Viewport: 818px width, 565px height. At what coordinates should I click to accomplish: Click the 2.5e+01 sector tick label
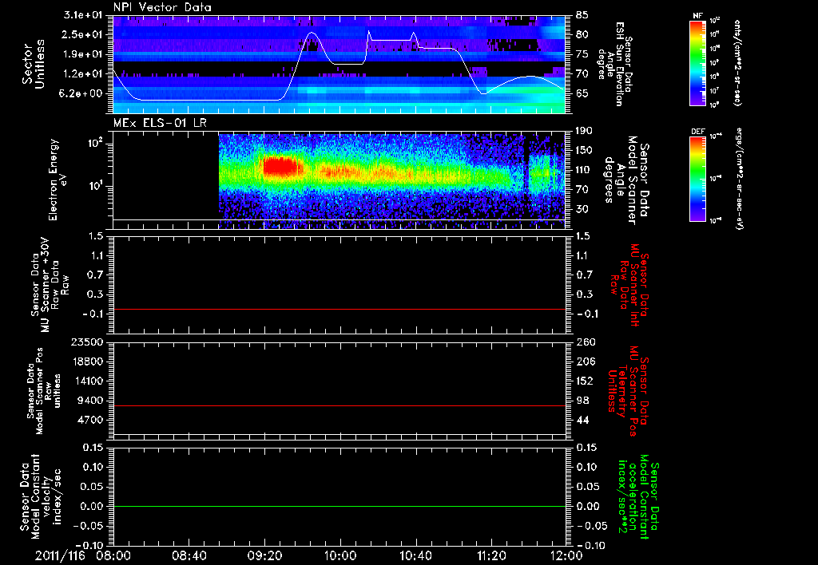click(x=83, y=34)
